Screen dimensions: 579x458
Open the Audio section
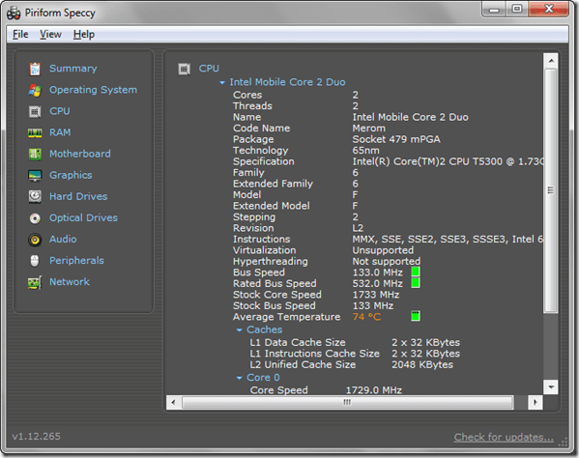click(63, 240)
